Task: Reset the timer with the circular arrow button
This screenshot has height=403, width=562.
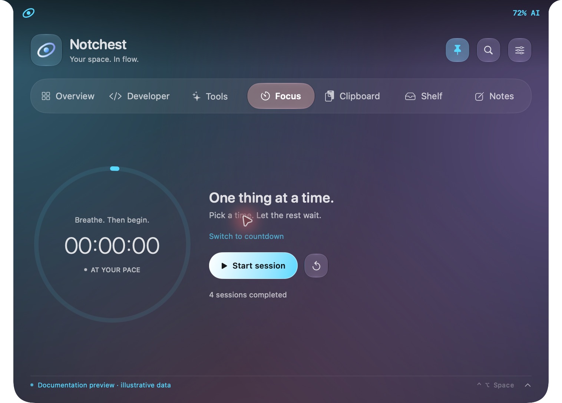Action: (x=316, y=266)
